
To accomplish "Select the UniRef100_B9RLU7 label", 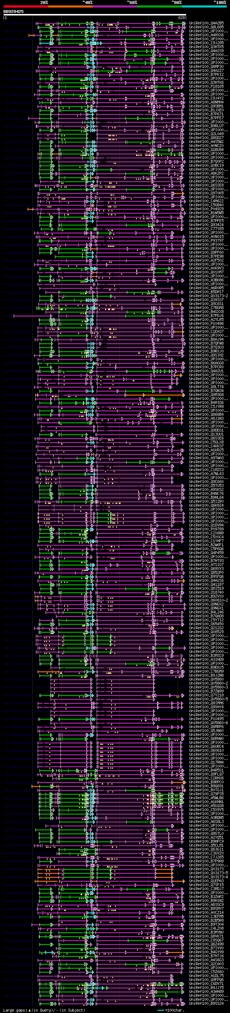I will click(x=206, y=126).
